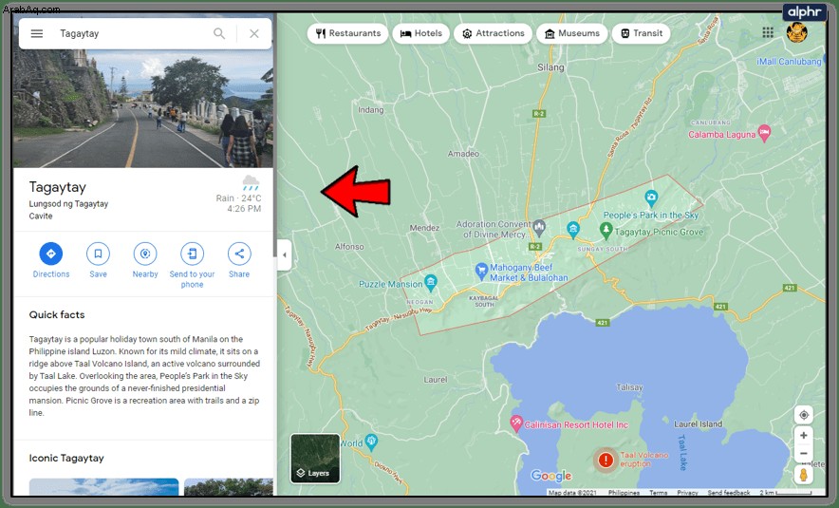Viewport: 839px width, 508px height.
Task: Select the People's Park in the Sky pin
Action: tap(651, 198)
